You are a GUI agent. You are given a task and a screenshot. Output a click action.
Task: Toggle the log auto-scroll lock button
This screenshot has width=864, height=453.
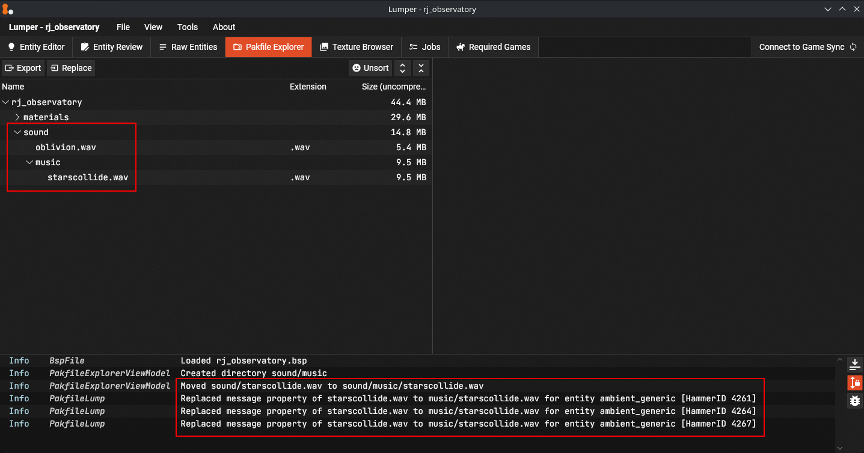(x=854, y=382)
